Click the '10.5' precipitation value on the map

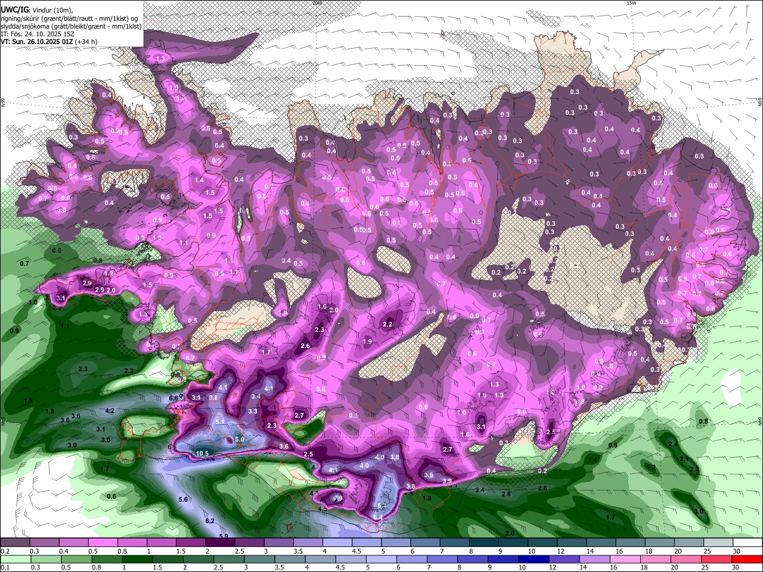[202, 453]
